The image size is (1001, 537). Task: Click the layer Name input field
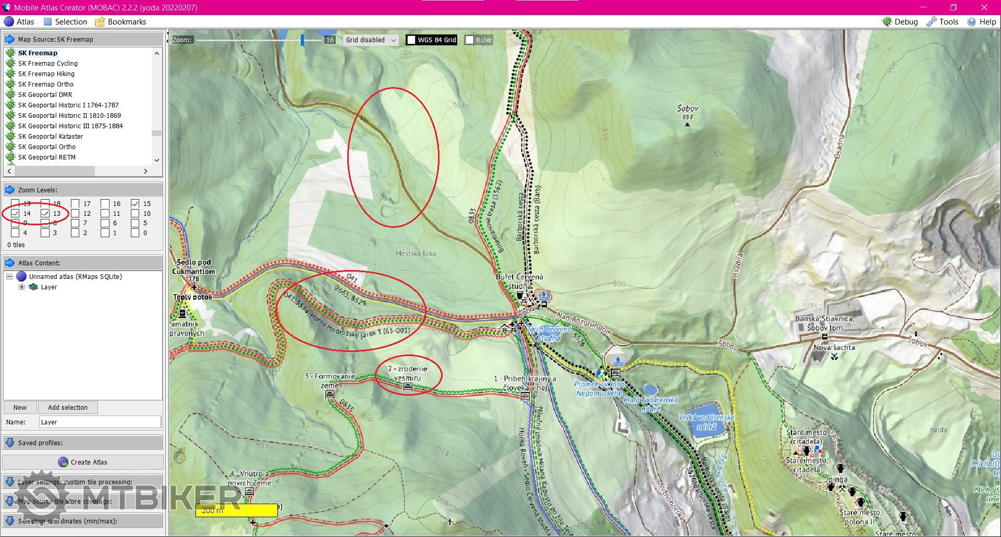pos(100,422)
